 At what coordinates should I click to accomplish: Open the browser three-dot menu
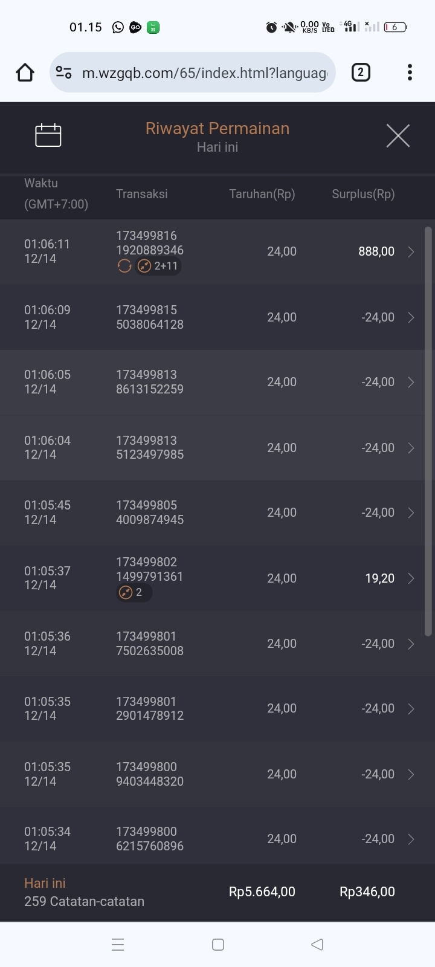(410, 73)
